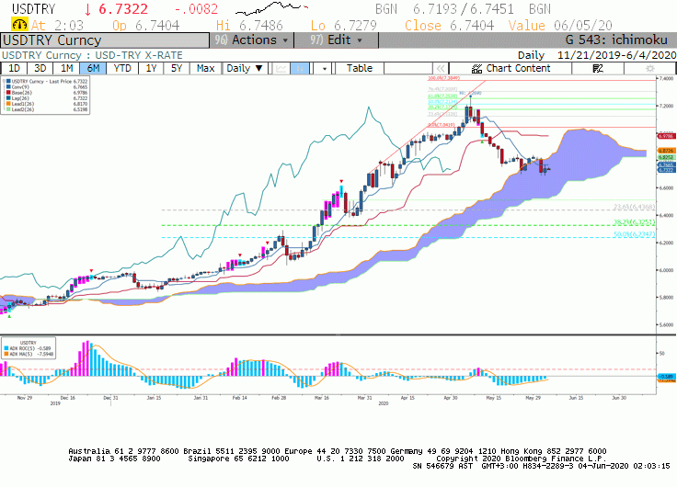Click the orange 6.8726 axis price tag

[x=666, y=151]
